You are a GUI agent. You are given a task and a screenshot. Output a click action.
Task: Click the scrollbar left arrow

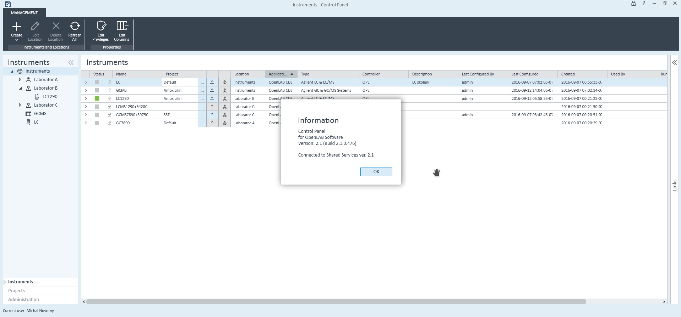(84, 302)
